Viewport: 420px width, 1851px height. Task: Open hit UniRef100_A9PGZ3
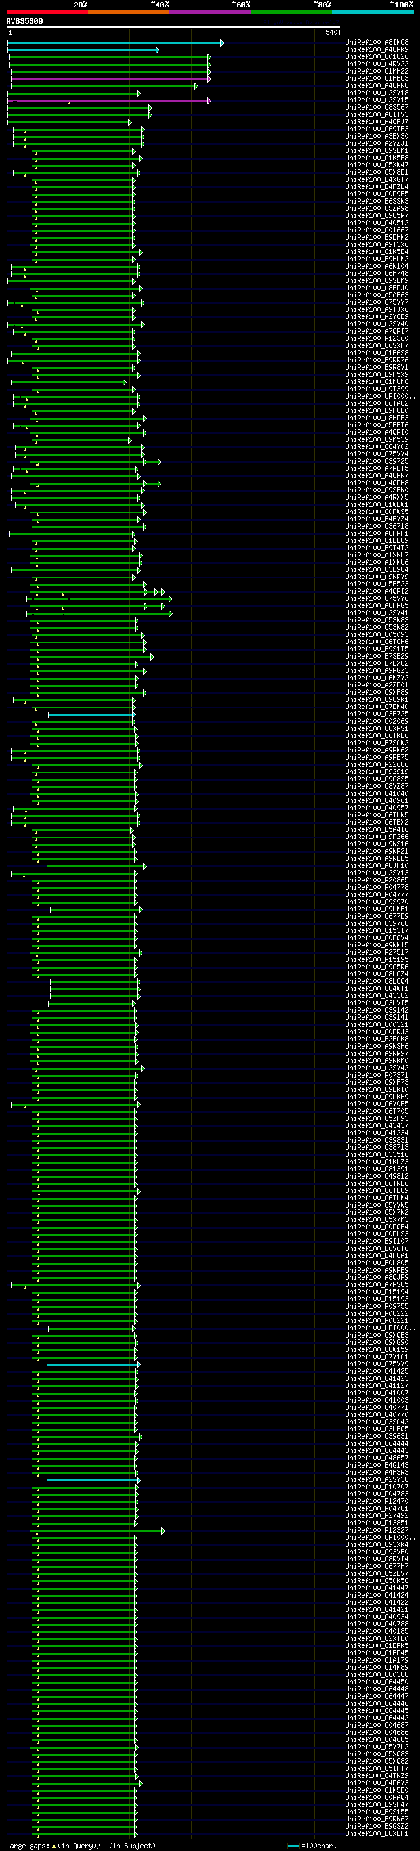point(377,670)
